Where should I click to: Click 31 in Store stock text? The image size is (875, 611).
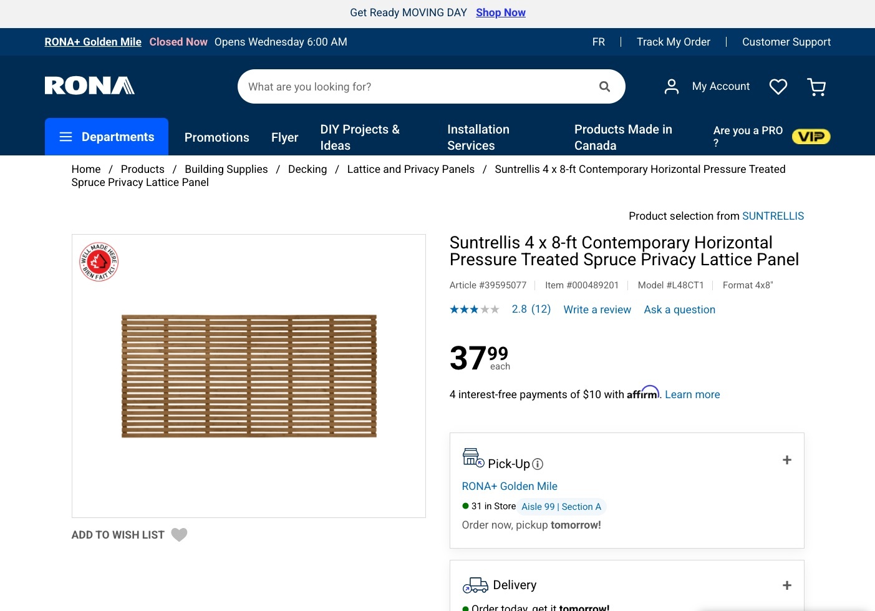(493, 506)
